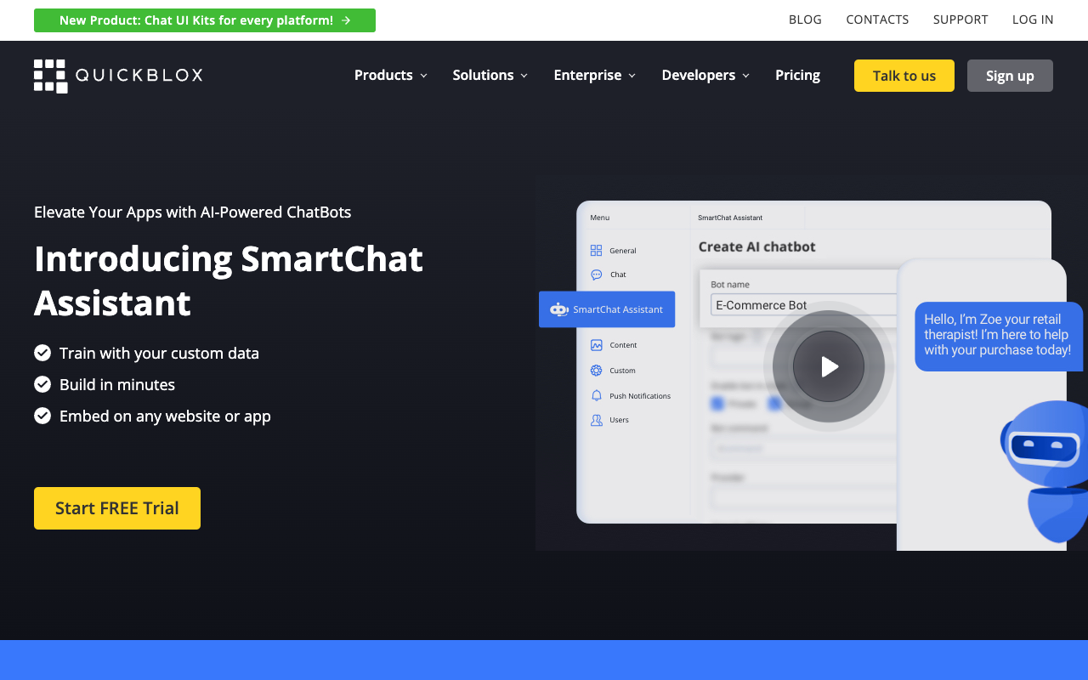Click the Bot name label in mockup
The image size is (1088, 680).
730,285
